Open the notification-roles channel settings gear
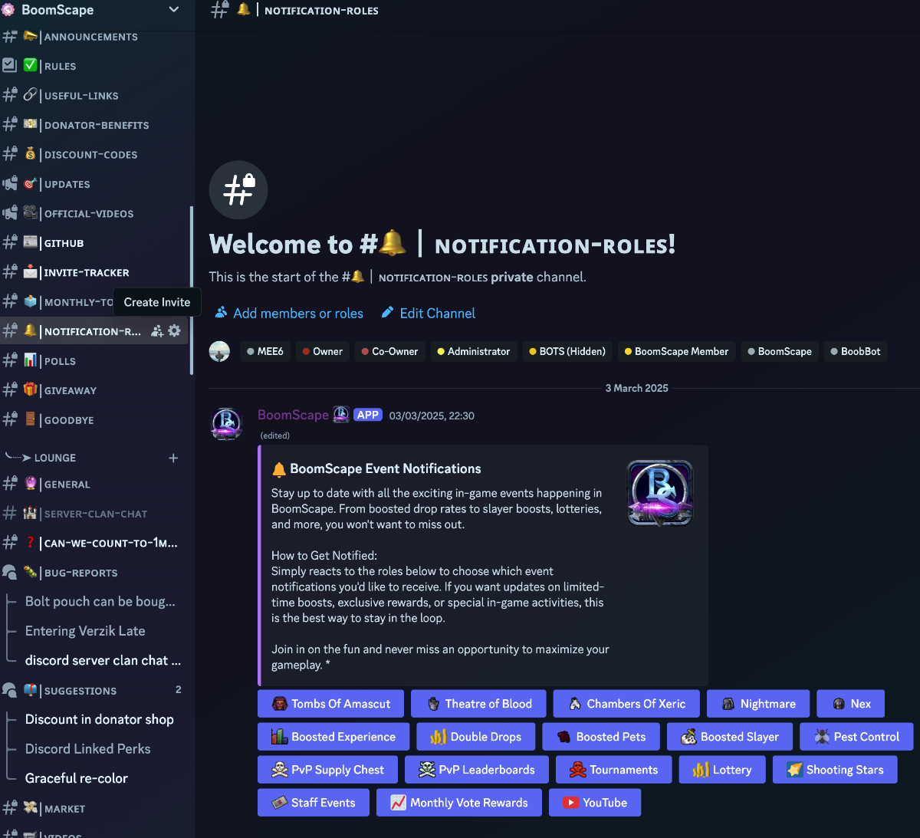This screenshot has height=838, width=920. pos(175,331)
